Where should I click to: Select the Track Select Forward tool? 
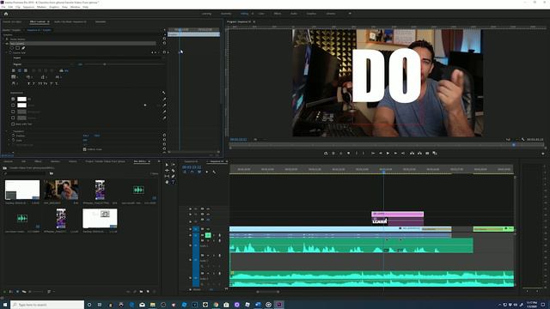point(173,165)
